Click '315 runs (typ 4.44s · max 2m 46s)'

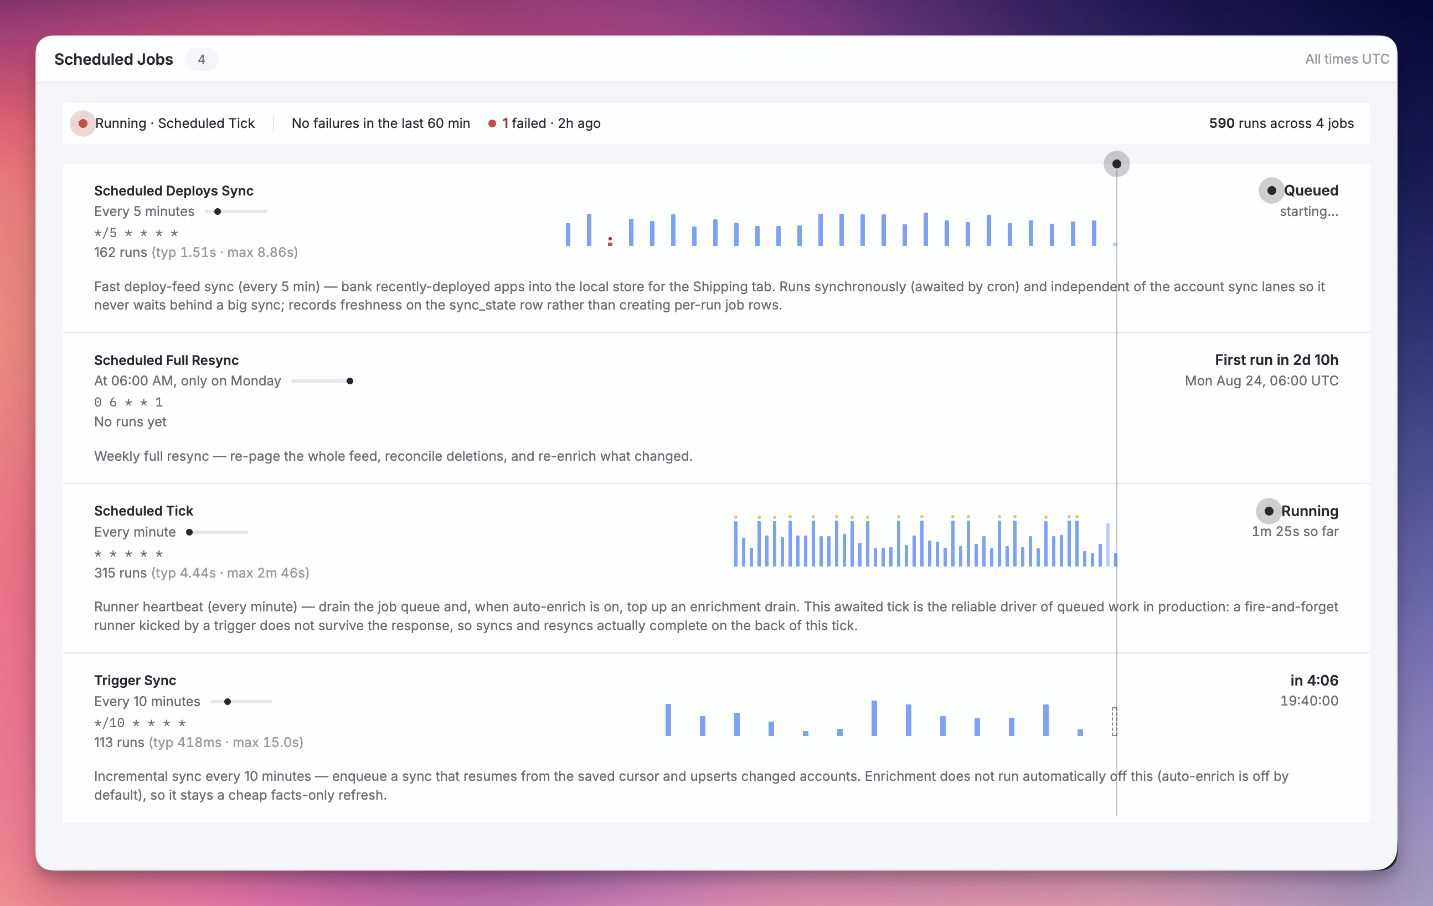pos(202,573)
